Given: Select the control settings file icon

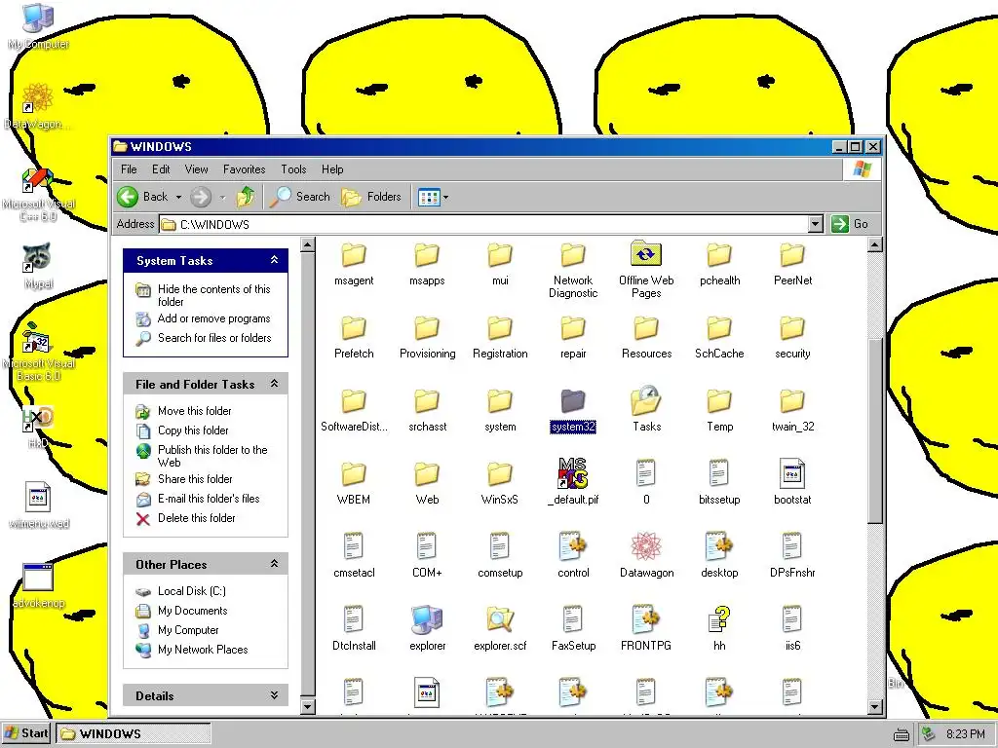Looking at the screenshot, I should pos(573,546).
